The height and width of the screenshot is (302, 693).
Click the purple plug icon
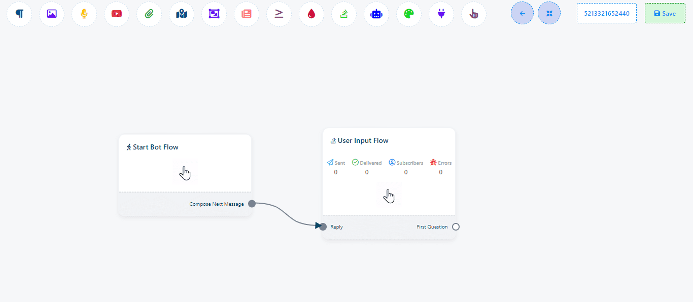441,14
